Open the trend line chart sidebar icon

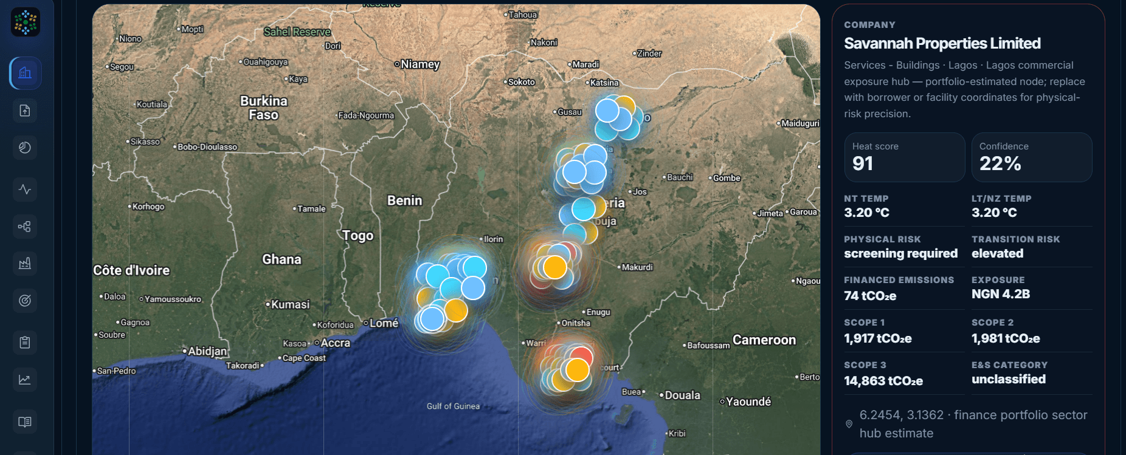tap(25, 380)
